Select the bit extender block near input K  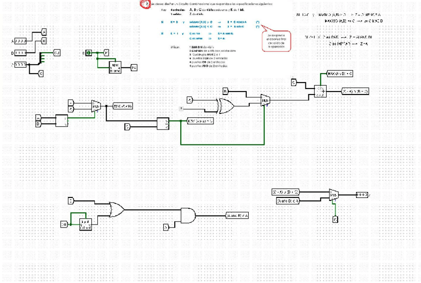click(115, 68)
